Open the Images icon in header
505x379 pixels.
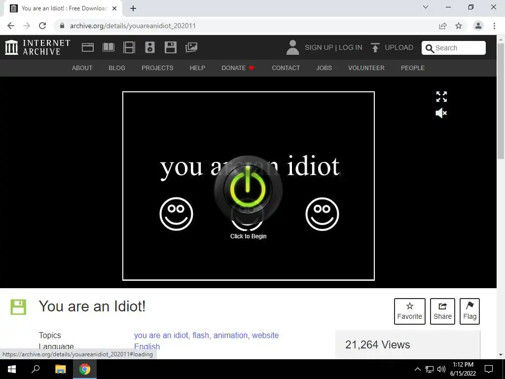[x=191, y=47]
